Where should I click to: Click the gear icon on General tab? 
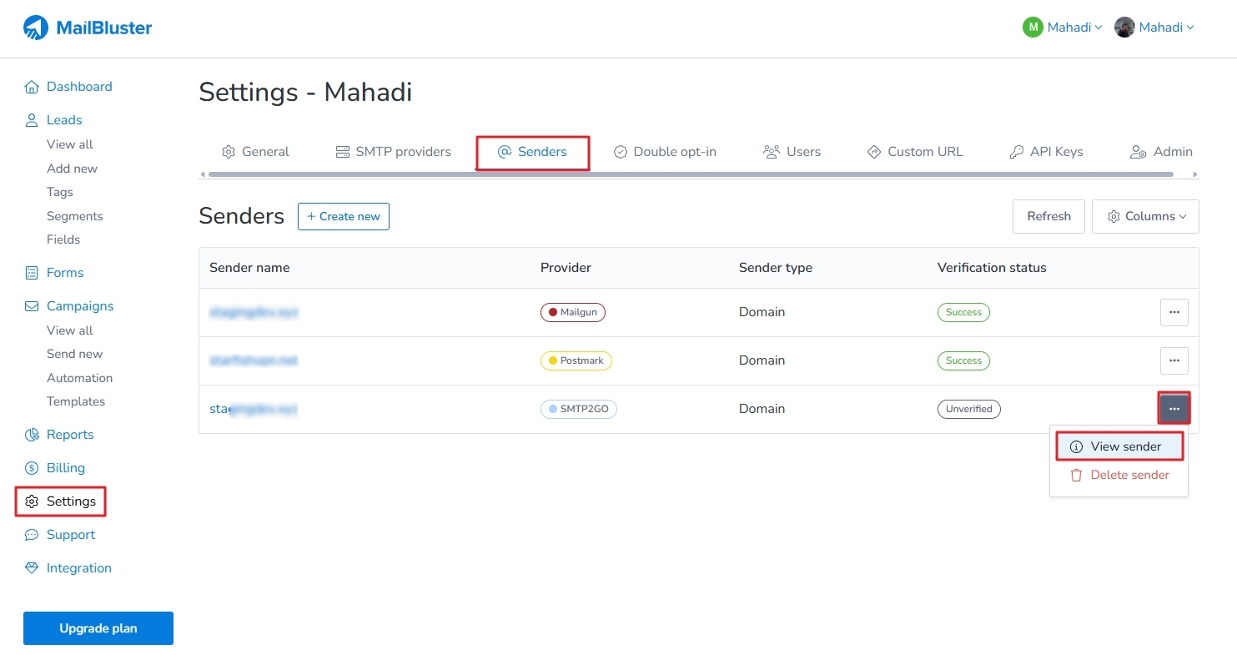click(x=229, y=152)
